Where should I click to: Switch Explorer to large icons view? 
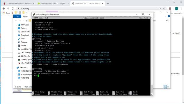pos(168,87)
